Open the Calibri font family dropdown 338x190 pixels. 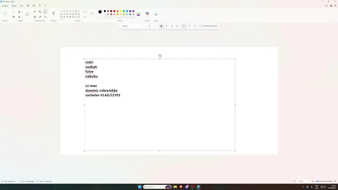click(x=133, y=26)
